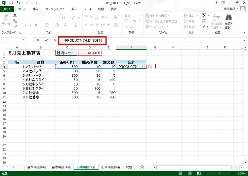Click the Merge and Center icon
The height and width of the screenshot is (176, 248).
click(116, 25)
